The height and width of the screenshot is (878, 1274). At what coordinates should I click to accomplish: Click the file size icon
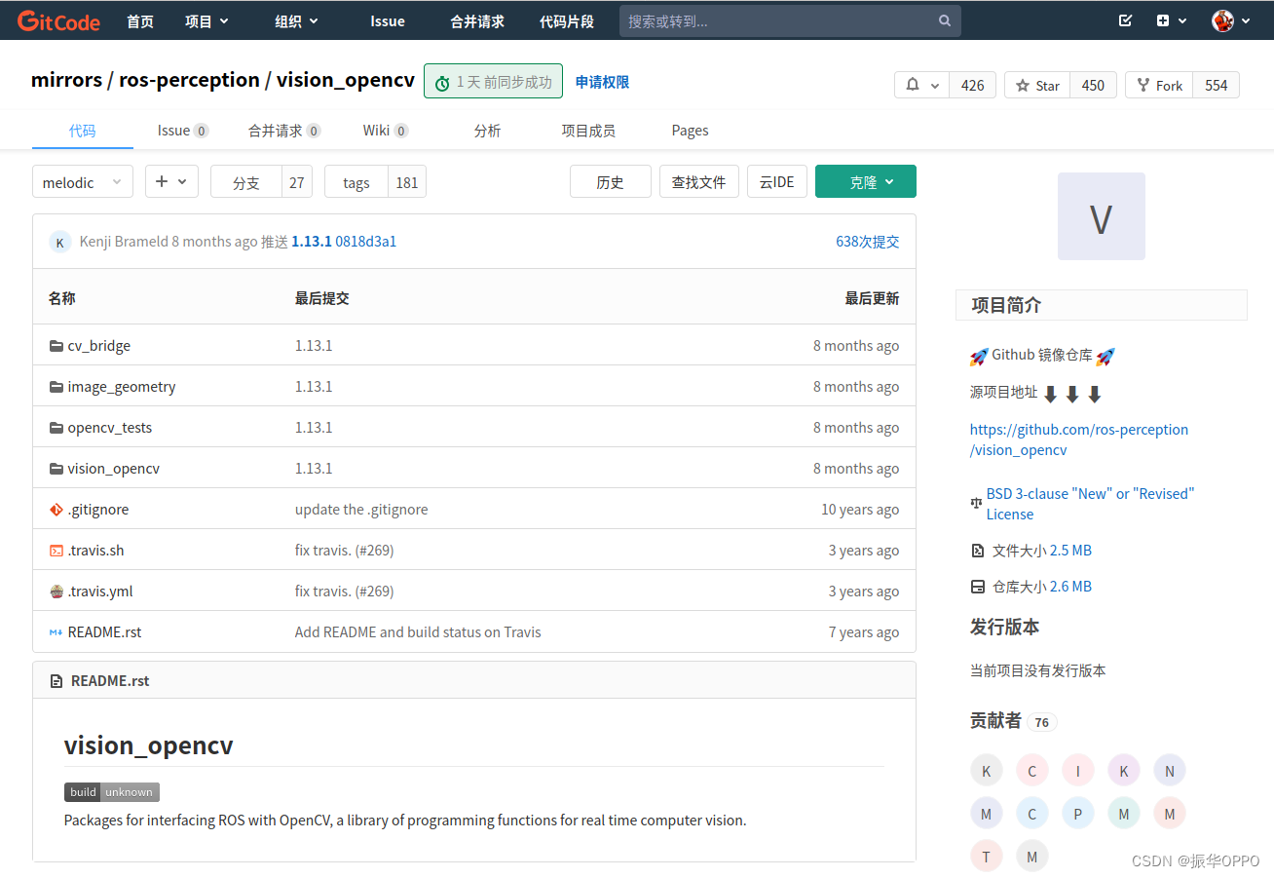[x=978, y=551]
